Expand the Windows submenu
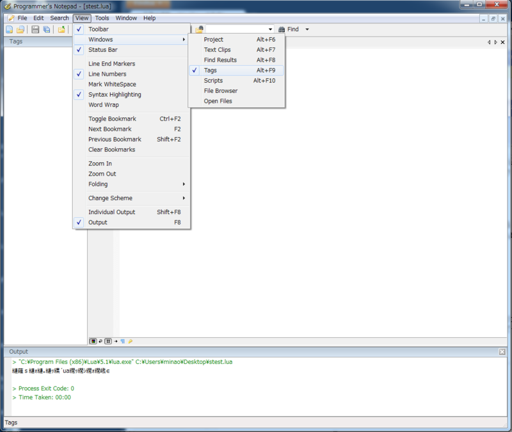Screen dimensions: 512x432 point(131,40)
